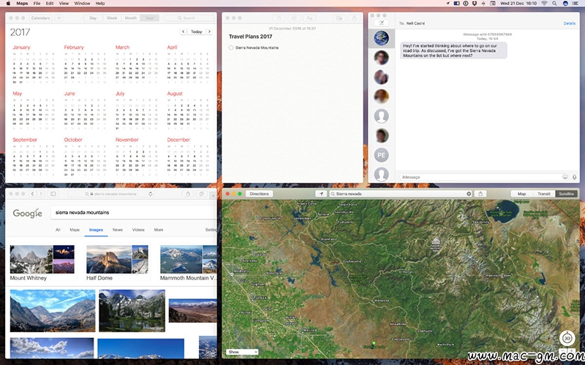Open the Google All results tab
This screenshot has height=365, width=585.
pyautogui.click(x=58, y=230)
